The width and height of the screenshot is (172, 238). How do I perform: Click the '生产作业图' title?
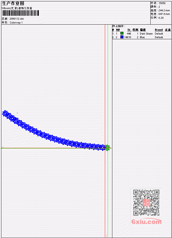pyautogui.click(x=13, y=3)
